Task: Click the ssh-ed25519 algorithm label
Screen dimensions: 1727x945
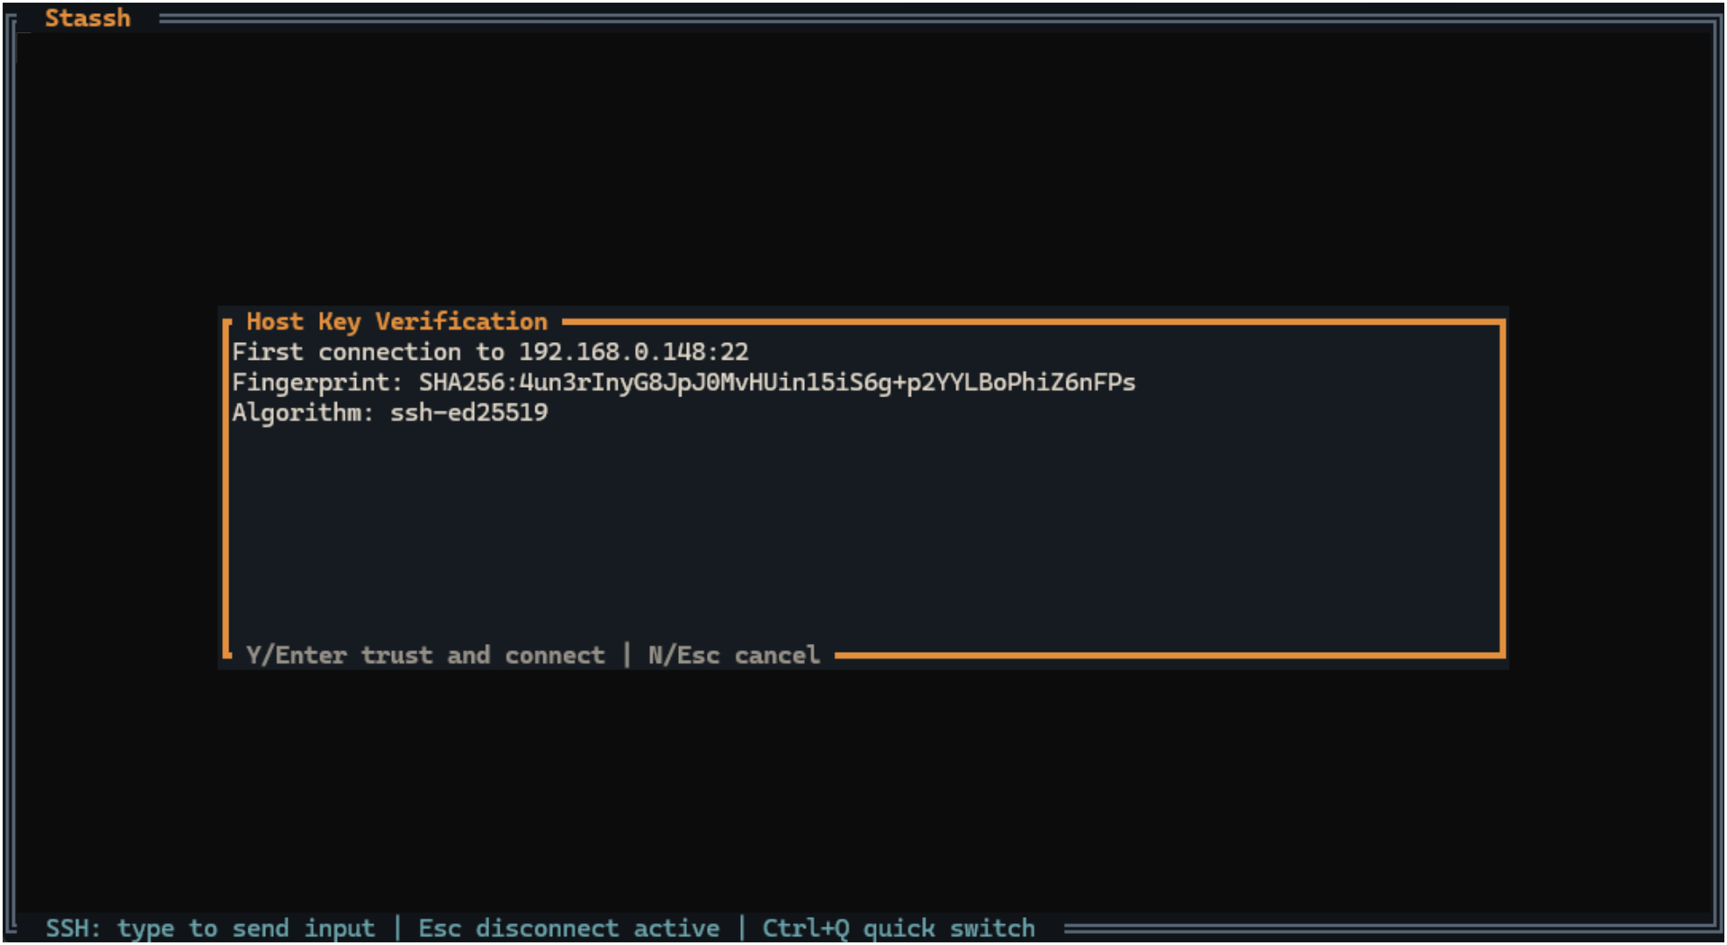Action: (x=471, y=411)
